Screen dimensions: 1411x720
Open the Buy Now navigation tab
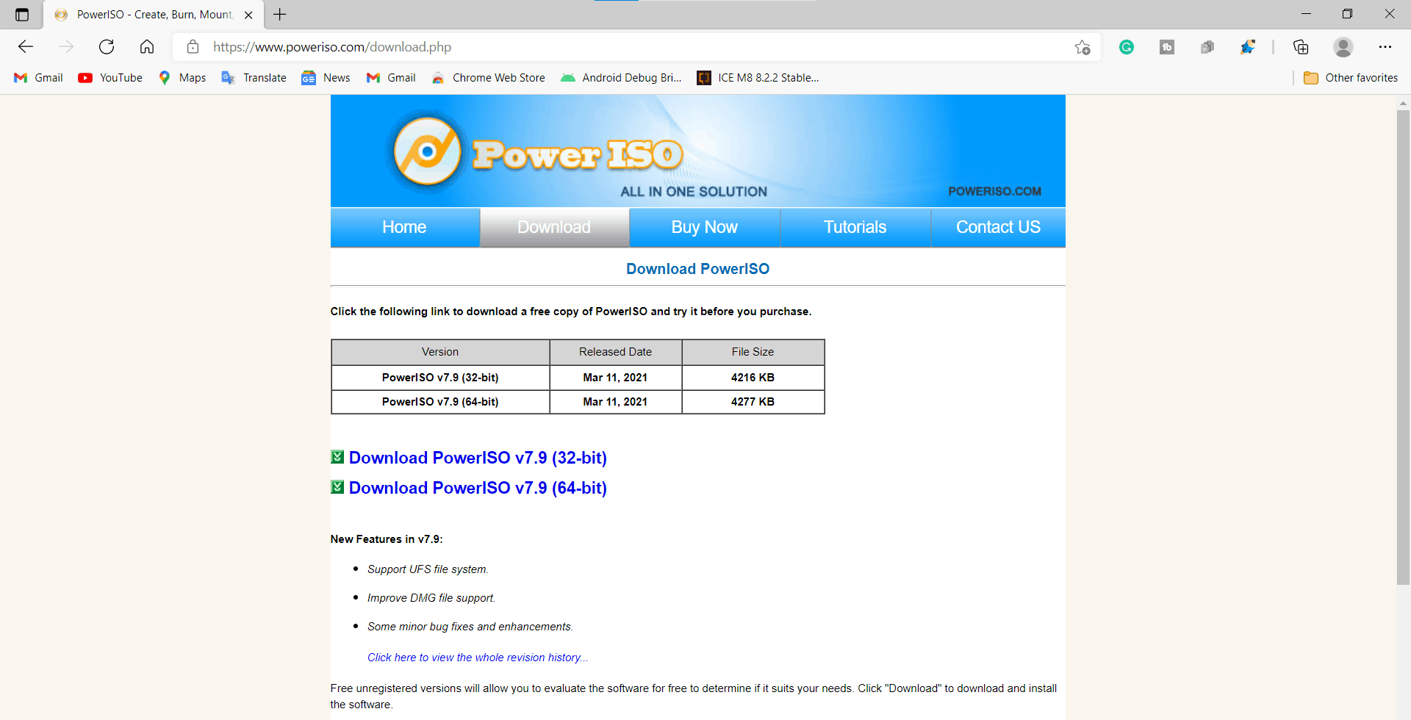pyautogui.click(x=704, y=227)
